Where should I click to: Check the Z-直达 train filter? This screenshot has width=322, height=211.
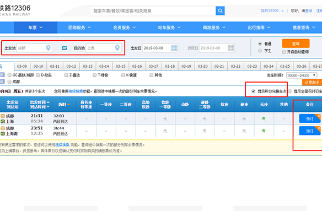click(x=66, y=75)
